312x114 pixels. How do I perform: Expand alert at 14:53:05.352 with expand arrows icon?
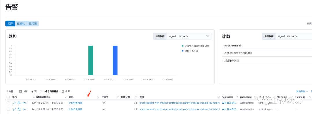click(x=14, y=109)
